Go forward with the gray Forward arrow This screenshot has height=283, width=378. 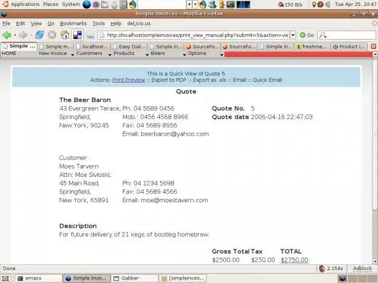coord(23,35)
